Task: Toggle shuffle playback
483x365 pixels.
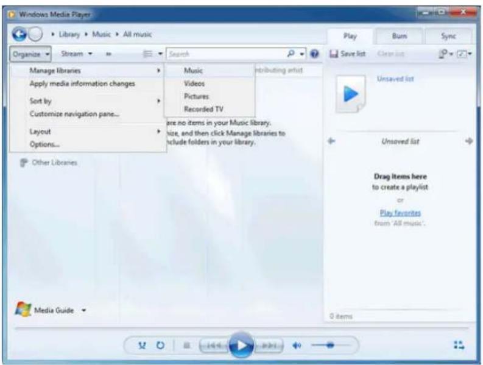Action: pyautogui.click(x=142, y=346)
